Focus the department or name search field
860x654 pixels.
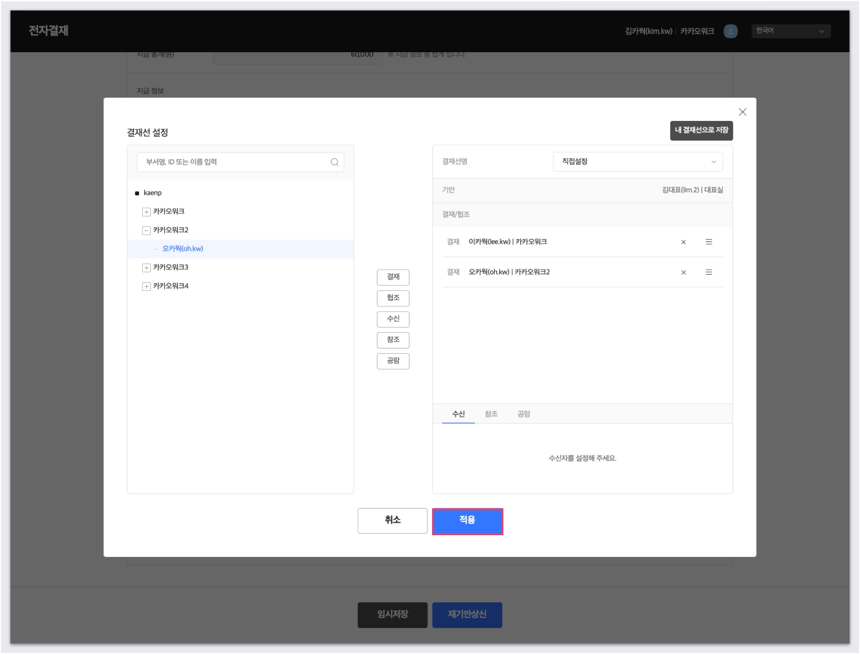(235, 162)
